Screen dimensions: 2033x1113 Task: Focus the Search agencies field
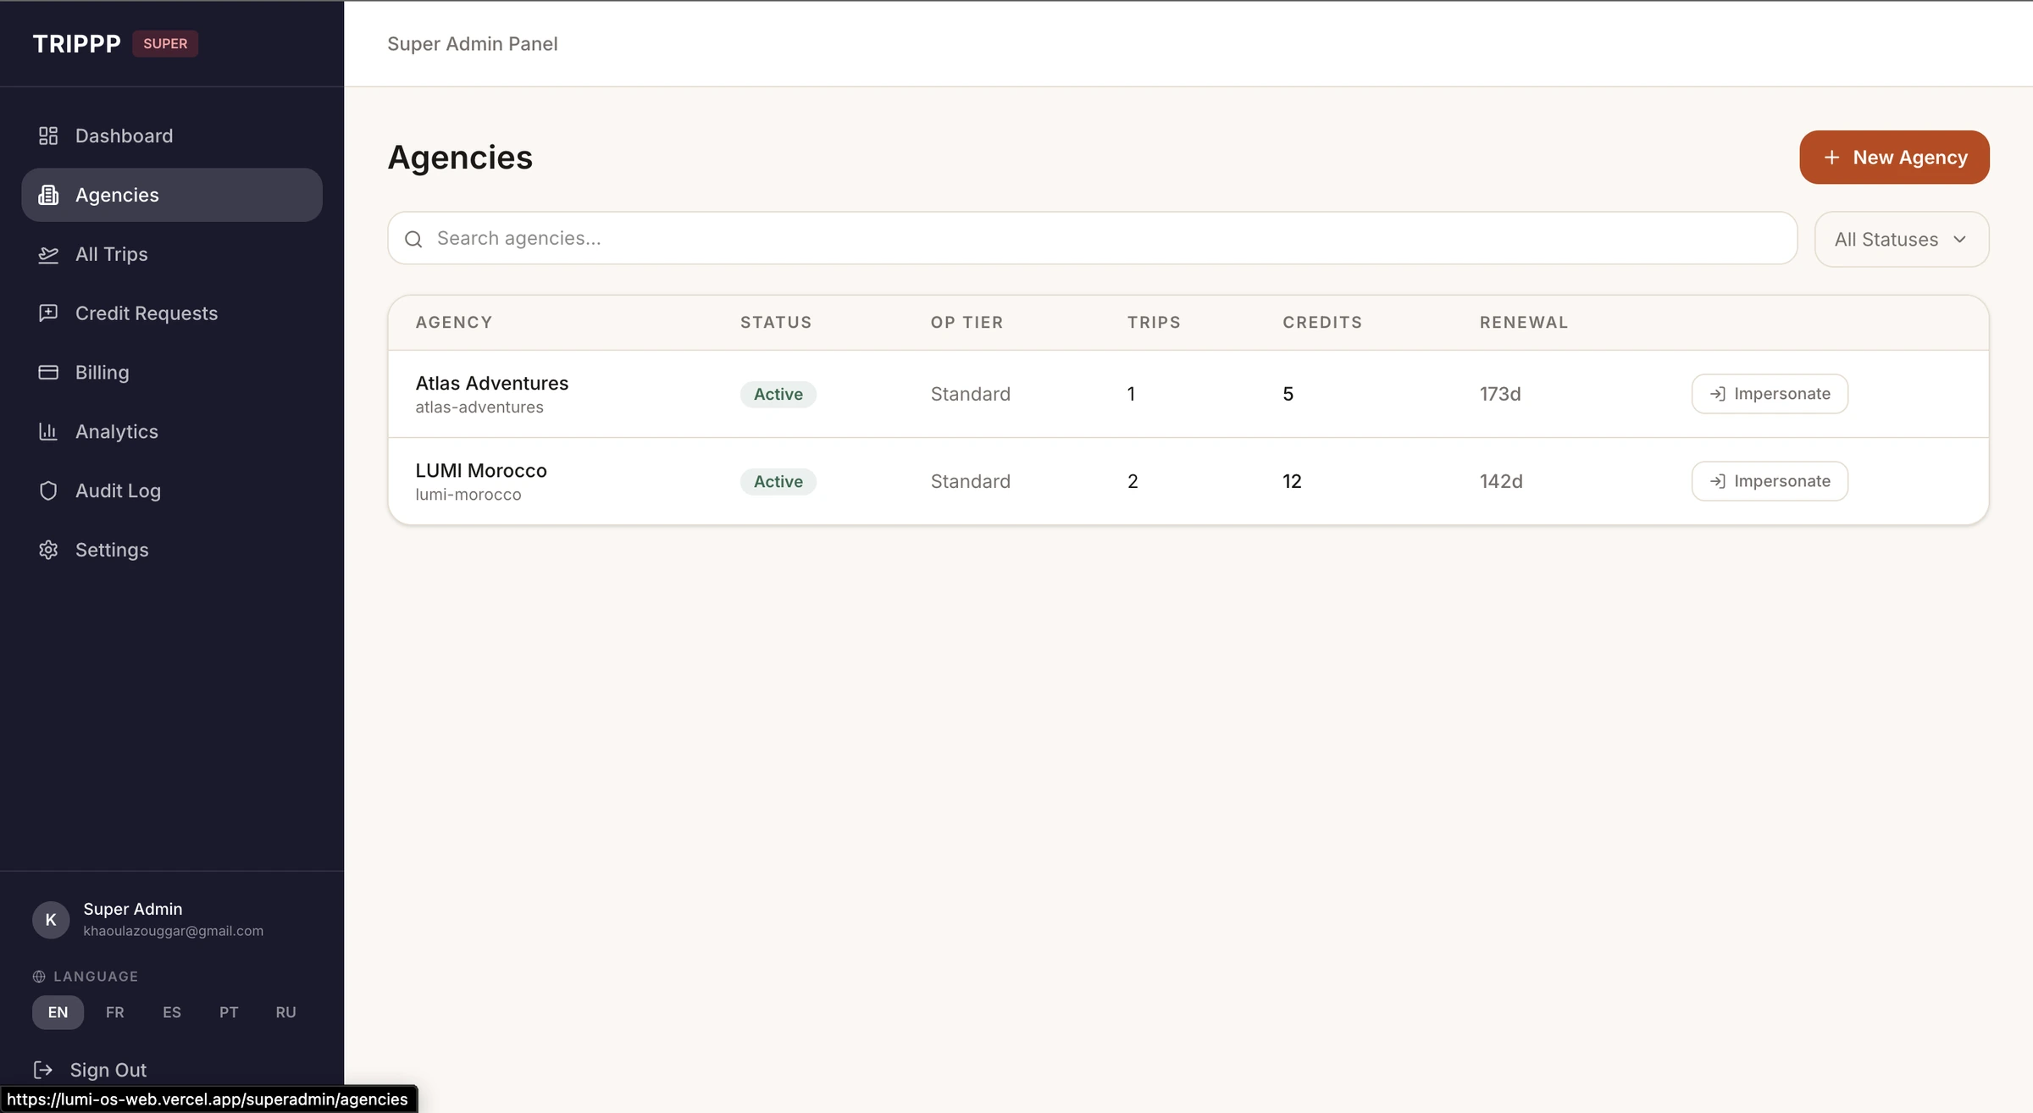pos(1092,239)
